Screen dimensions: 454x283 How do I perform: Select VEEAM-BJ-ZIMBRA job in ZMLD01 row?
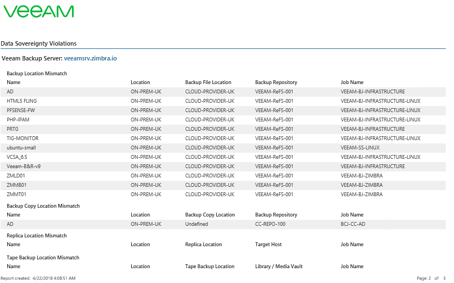point(362,176)
